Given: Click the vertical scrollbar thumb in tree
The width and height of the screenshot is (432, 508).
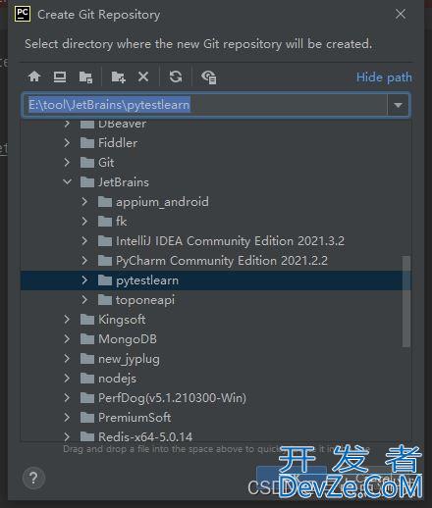Looking at the screenshot, I should coord(405,301).
